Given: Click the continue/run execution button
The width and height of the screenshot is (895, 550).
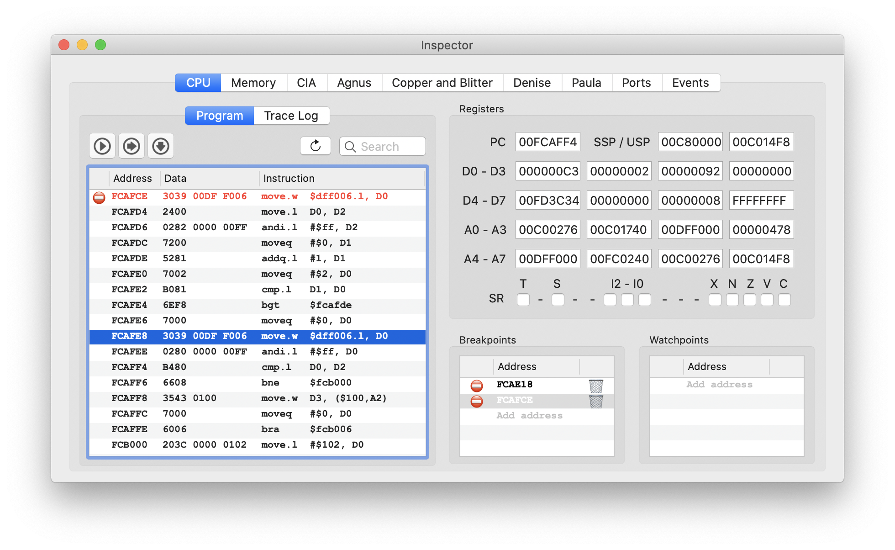Looking at the screenshot, I should click(102, 146).
